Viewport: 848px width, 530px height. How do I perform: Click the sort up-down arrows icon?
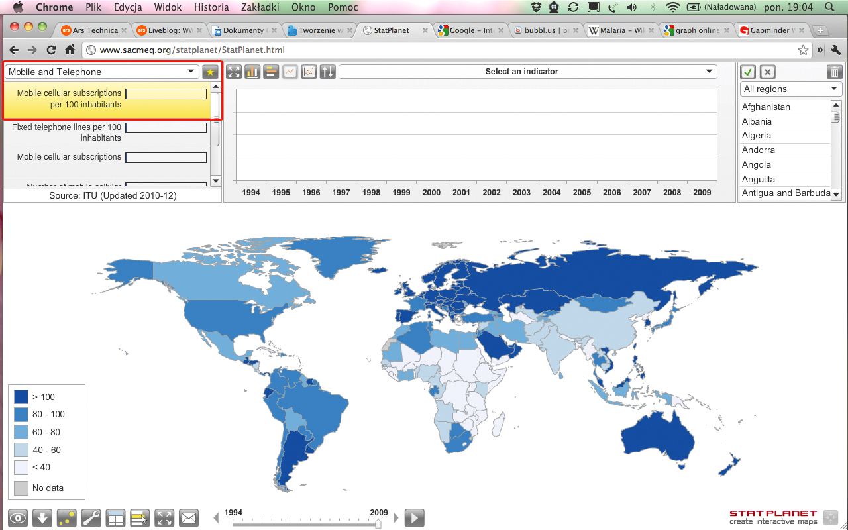[x=327, y=72]
